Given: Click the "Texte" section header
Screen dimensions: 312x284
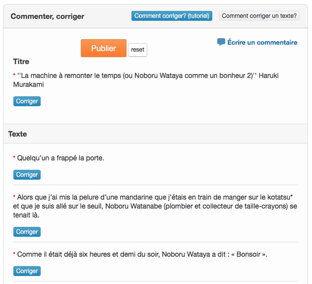Looking at the screenshot, I should coord(18,134).
